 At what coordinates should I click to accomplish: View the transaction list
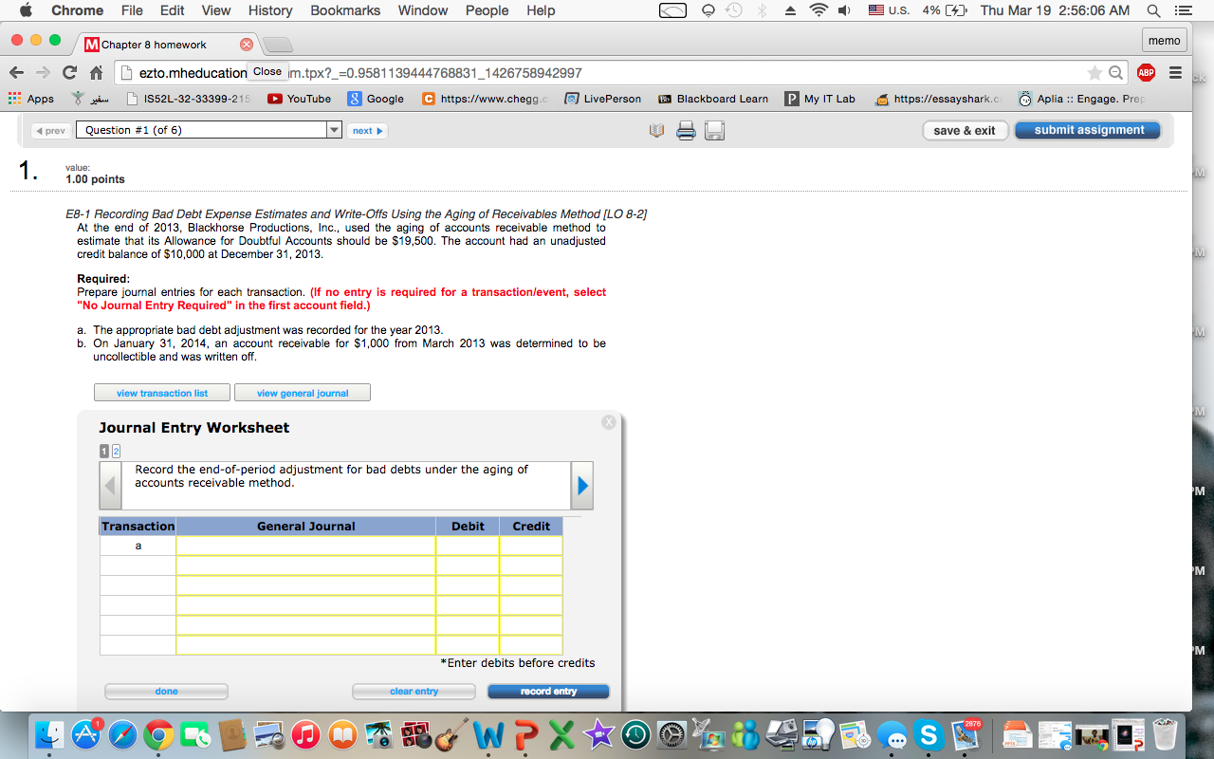click(162, 393)
